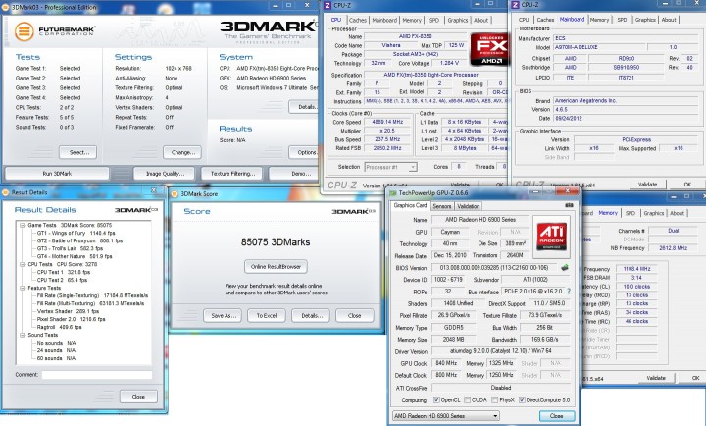Click the Texture Filtering... button
Screen dimensions: 706x426
pos(232,174)
